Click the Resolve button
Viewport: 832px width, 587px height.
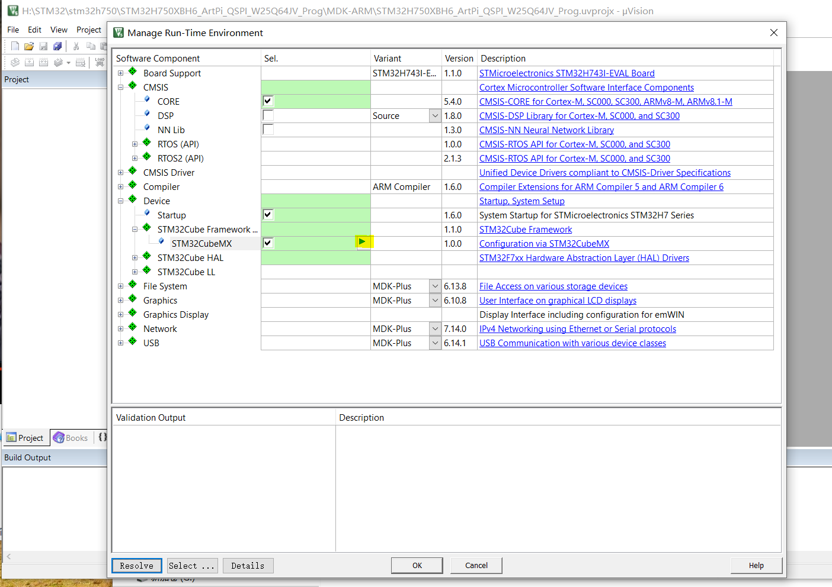click(137, 566)
